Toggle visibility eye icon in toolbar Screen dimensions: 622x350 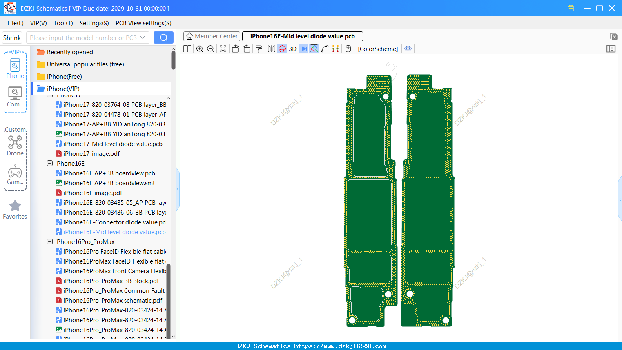click(x=408, y=49)
